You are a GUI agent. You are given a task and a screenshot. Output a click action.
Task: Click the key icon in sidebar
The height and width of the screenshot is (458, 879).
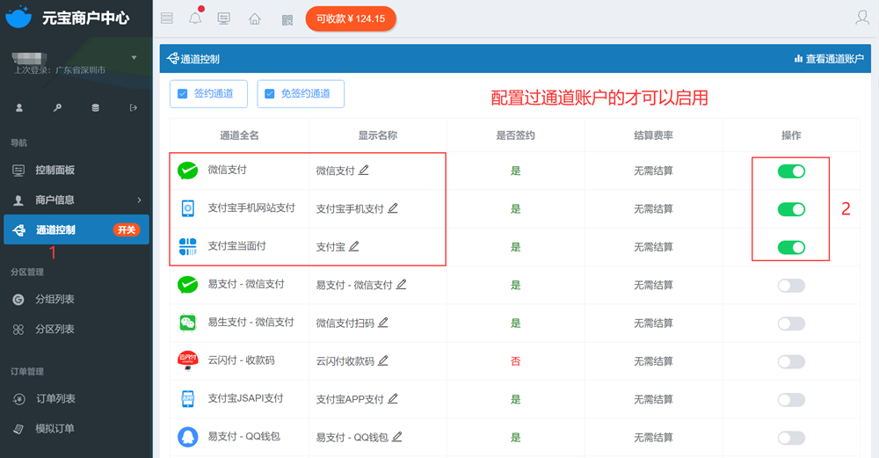click(57, 108)
